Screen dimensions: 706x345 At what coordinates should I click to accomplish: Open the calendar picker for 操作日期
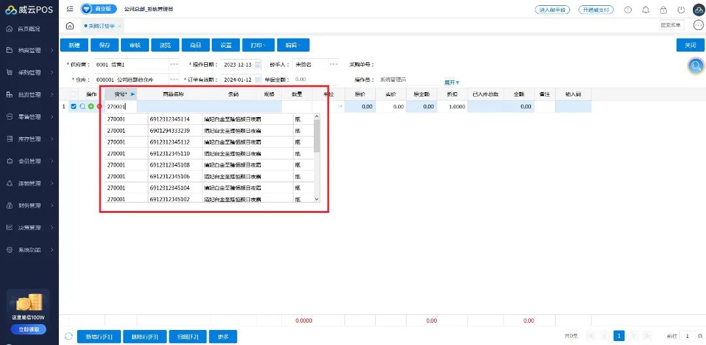point(258,65)
